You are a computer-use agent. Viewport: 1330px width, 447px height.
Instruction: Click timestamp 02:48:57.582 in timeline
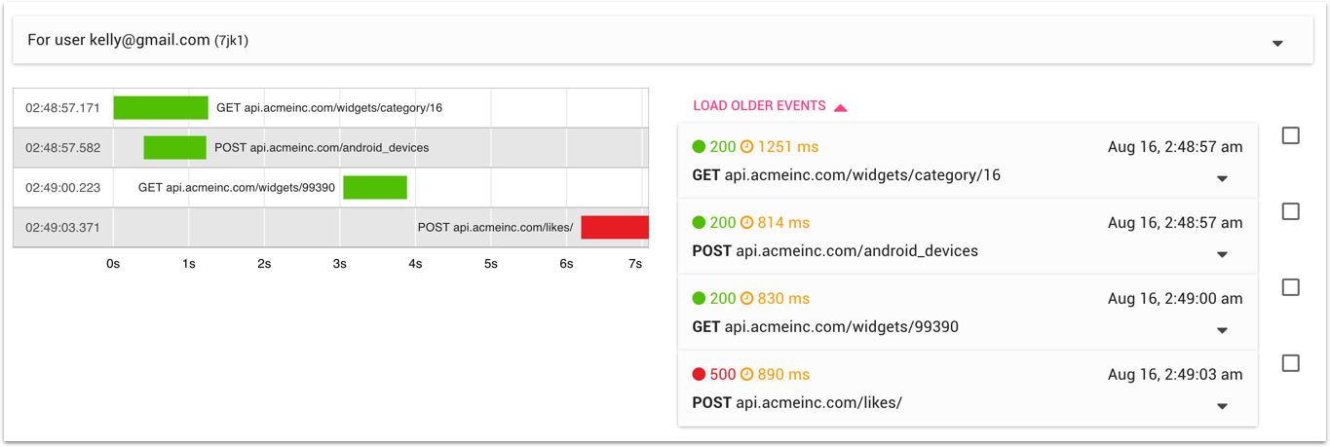click(62, 148)
